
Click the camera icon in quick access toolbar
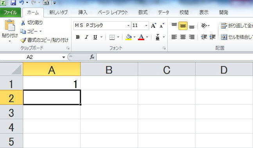click(46, 2)
